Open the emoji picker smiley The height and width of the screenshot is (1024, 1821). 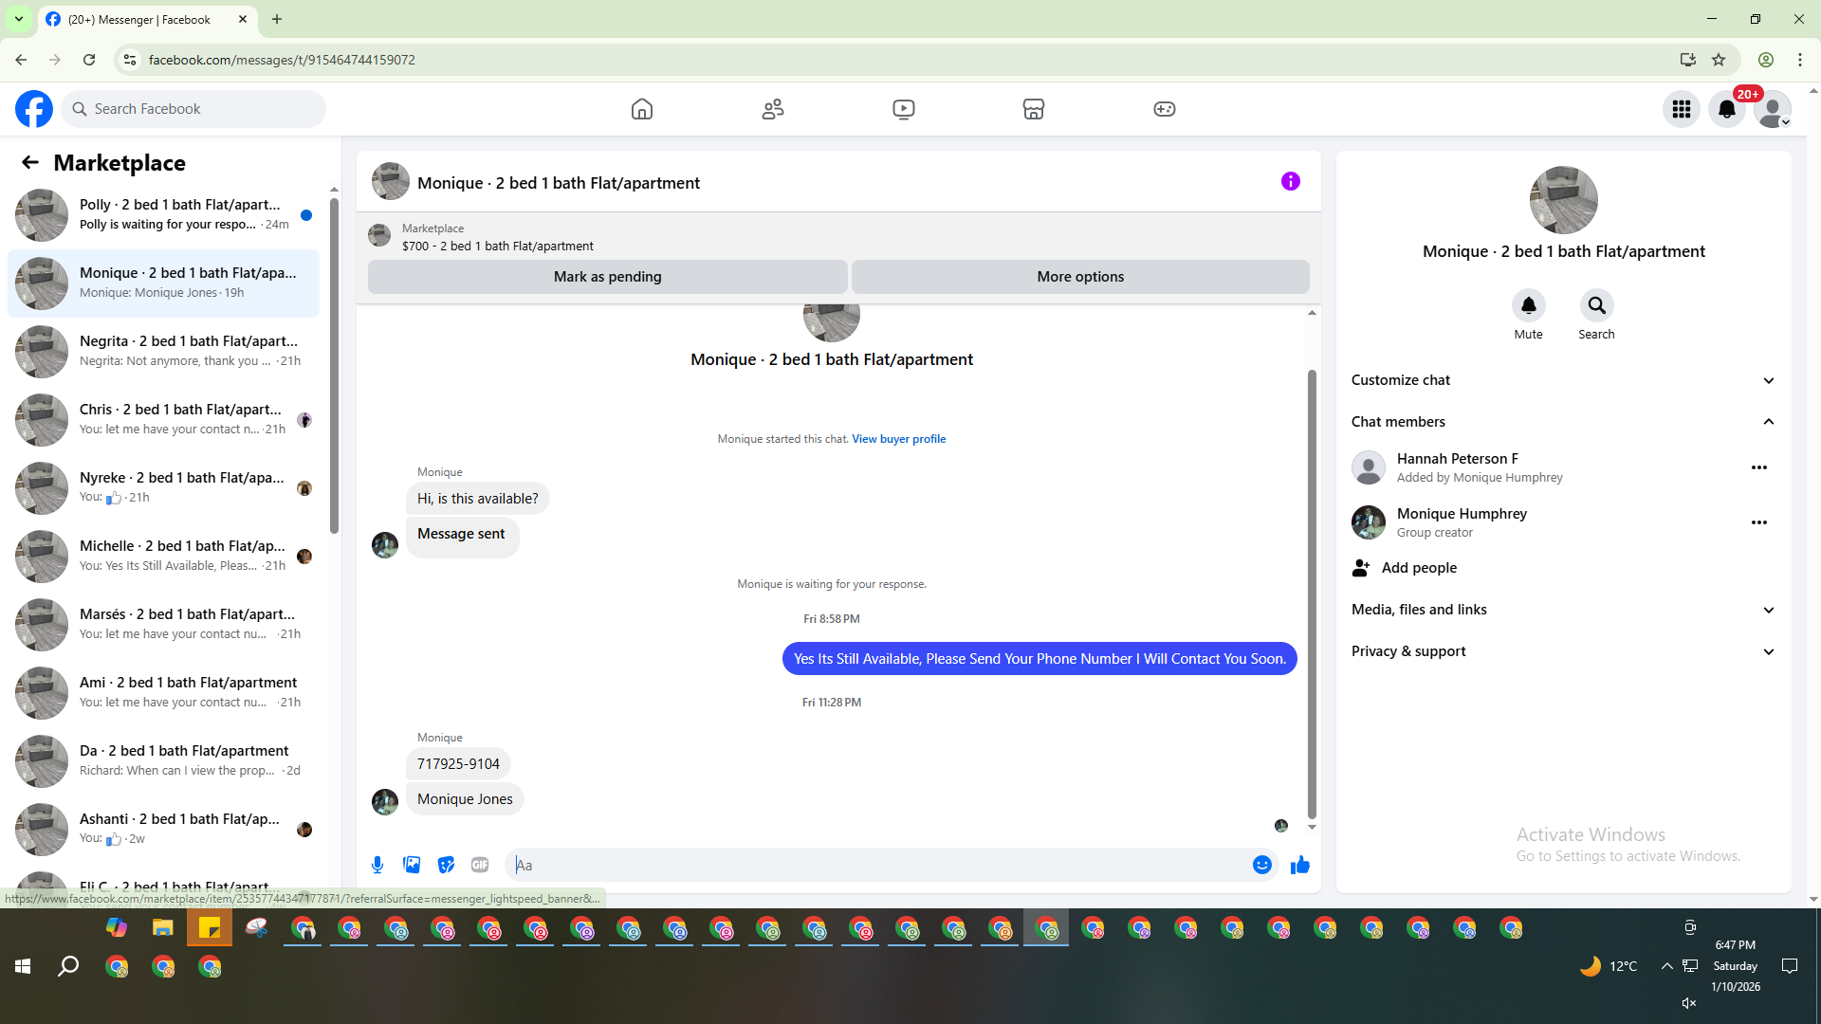[1261, 865]
